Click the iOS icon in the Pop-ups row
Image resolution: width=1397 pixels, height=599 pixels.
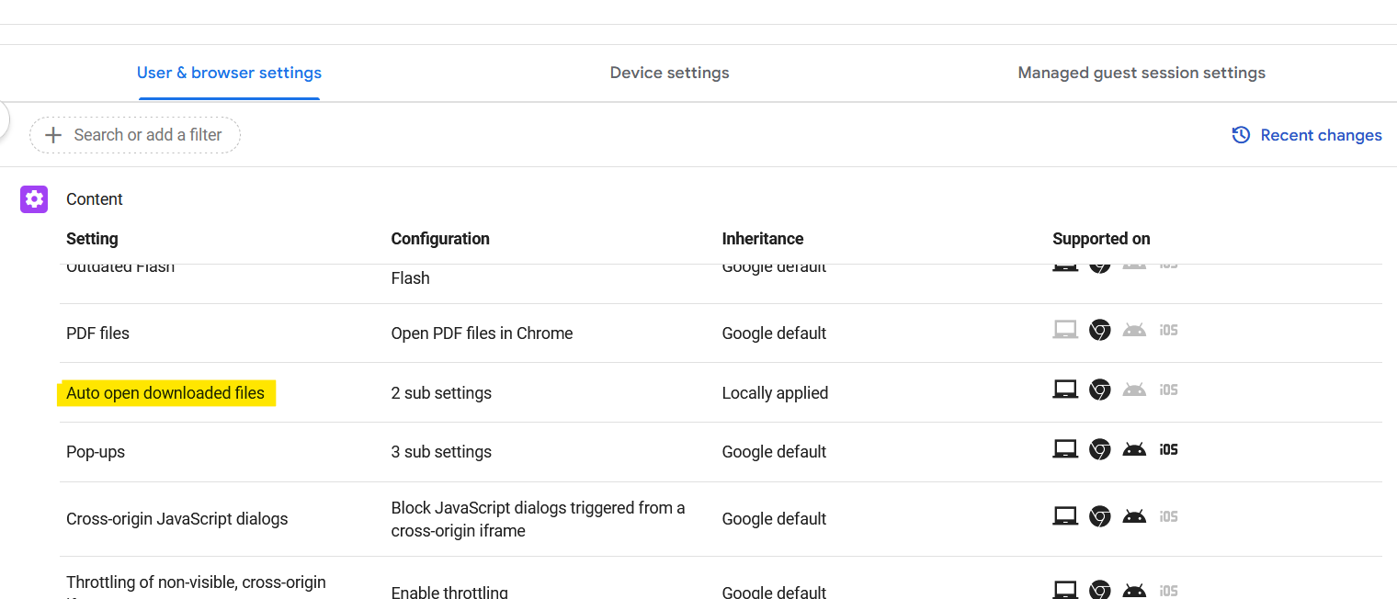(1168, 449)
